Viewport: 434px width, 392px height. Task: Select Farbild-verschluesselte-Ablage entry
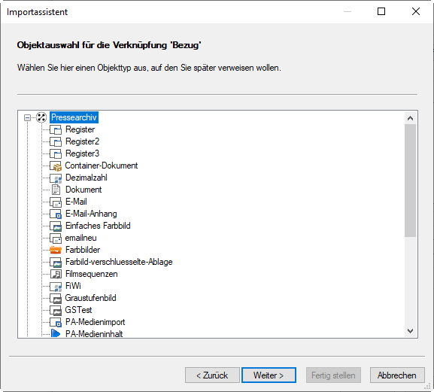coord(119,262)
